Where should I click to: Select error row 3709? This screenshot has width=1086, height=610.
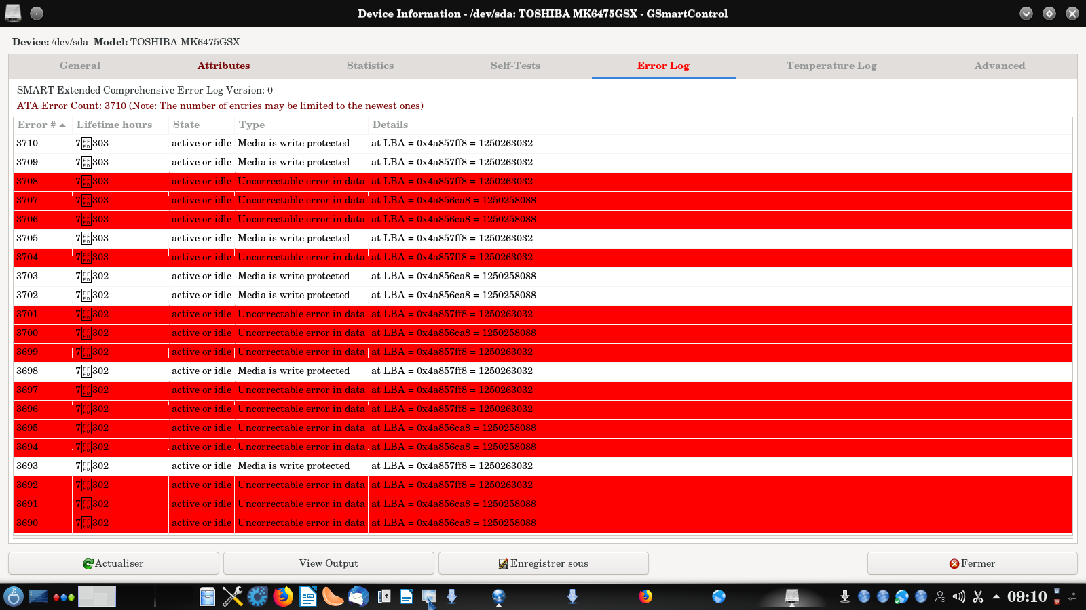pyautogui.click(x=543, y=162)
